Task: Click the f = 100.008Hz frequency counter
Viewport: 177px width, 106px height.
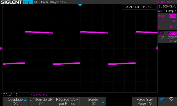Action: (166, 2)
